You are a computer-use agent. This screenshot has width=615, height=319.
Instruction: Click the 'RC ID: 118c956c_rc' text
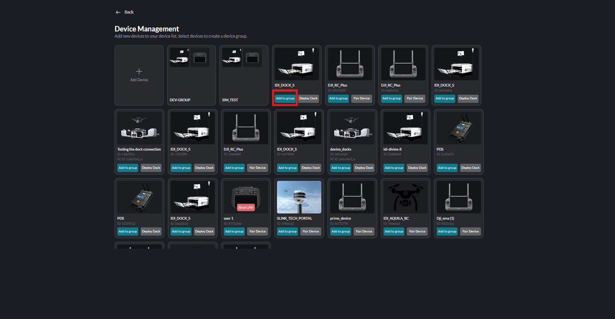(130, 159)
